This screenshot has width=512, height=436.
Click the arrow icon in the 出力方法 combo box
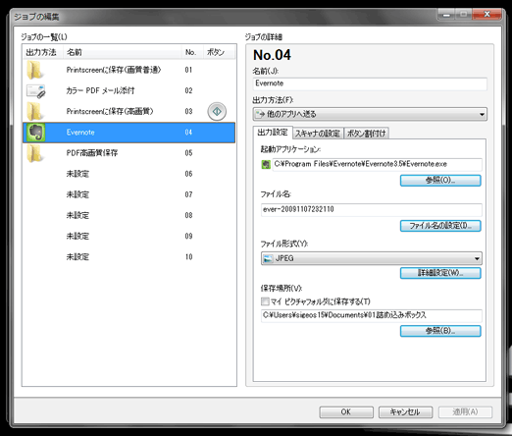[261, 114]
